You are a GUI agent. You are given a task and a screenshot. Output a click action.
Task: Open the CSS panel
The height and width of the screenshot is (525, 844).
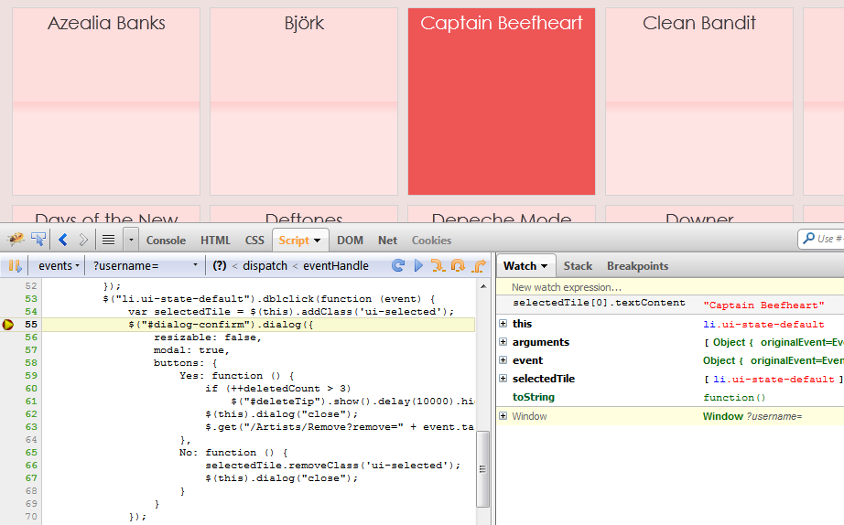click(x=254, y=241)
